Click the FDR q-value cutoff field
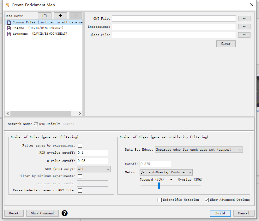Screen dimensions: 259x221 click(92, 153)
